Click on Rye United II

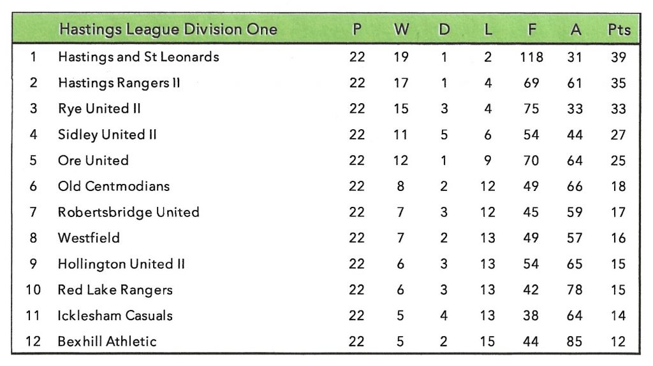click(x=99, y=109)
